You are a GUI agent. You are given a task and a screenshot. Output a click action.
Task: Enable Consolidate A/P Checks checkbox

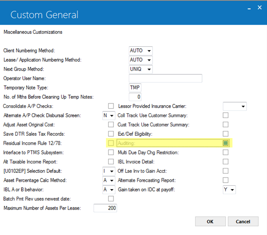coord(111,106)
